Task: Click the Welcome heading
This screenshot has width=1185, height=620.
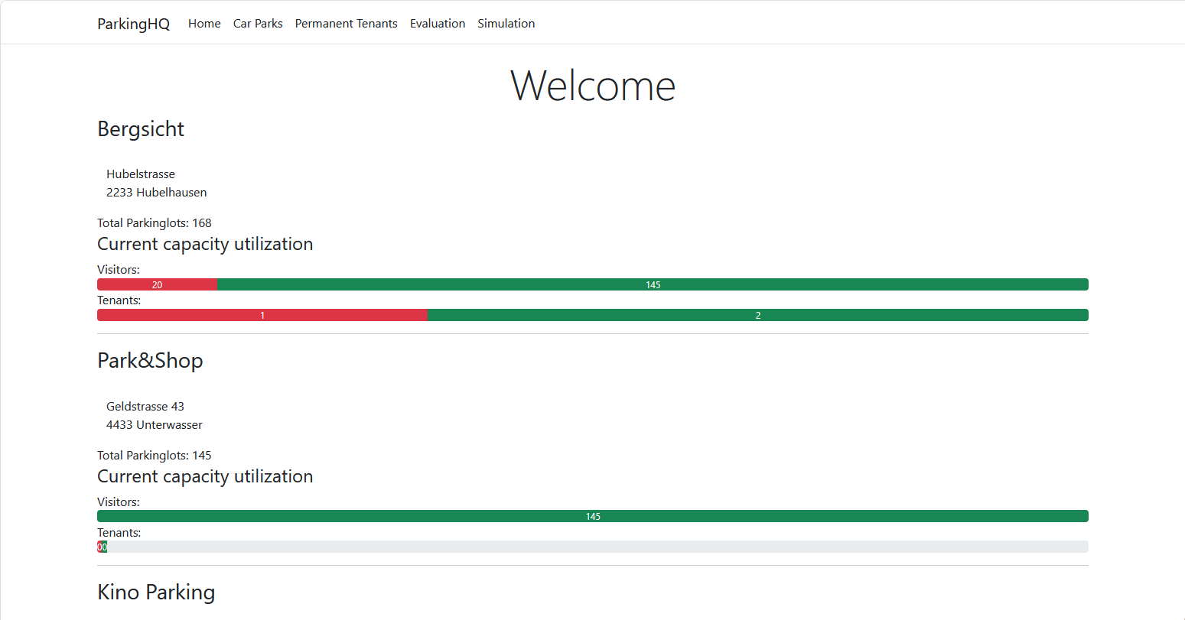Action: tap(593, 85)
